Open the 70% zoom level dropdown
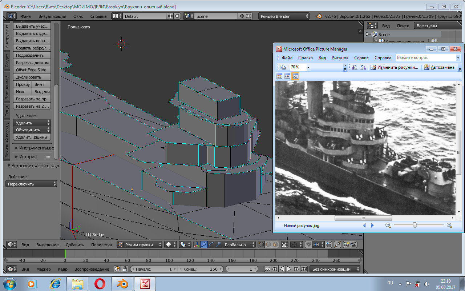The height and width of the screenshot is (291, 465). 308,67
